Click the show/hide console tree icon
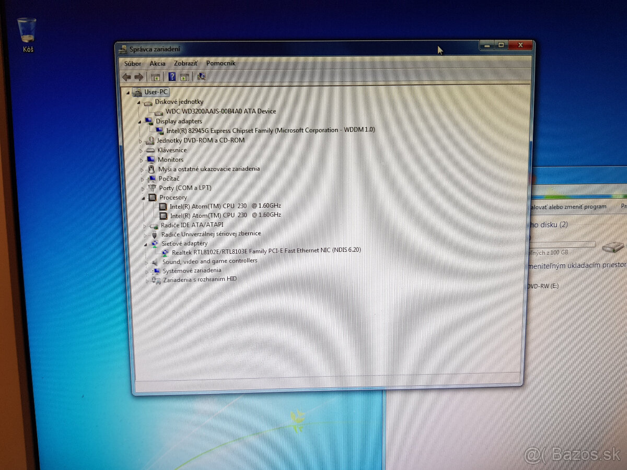 155,77
